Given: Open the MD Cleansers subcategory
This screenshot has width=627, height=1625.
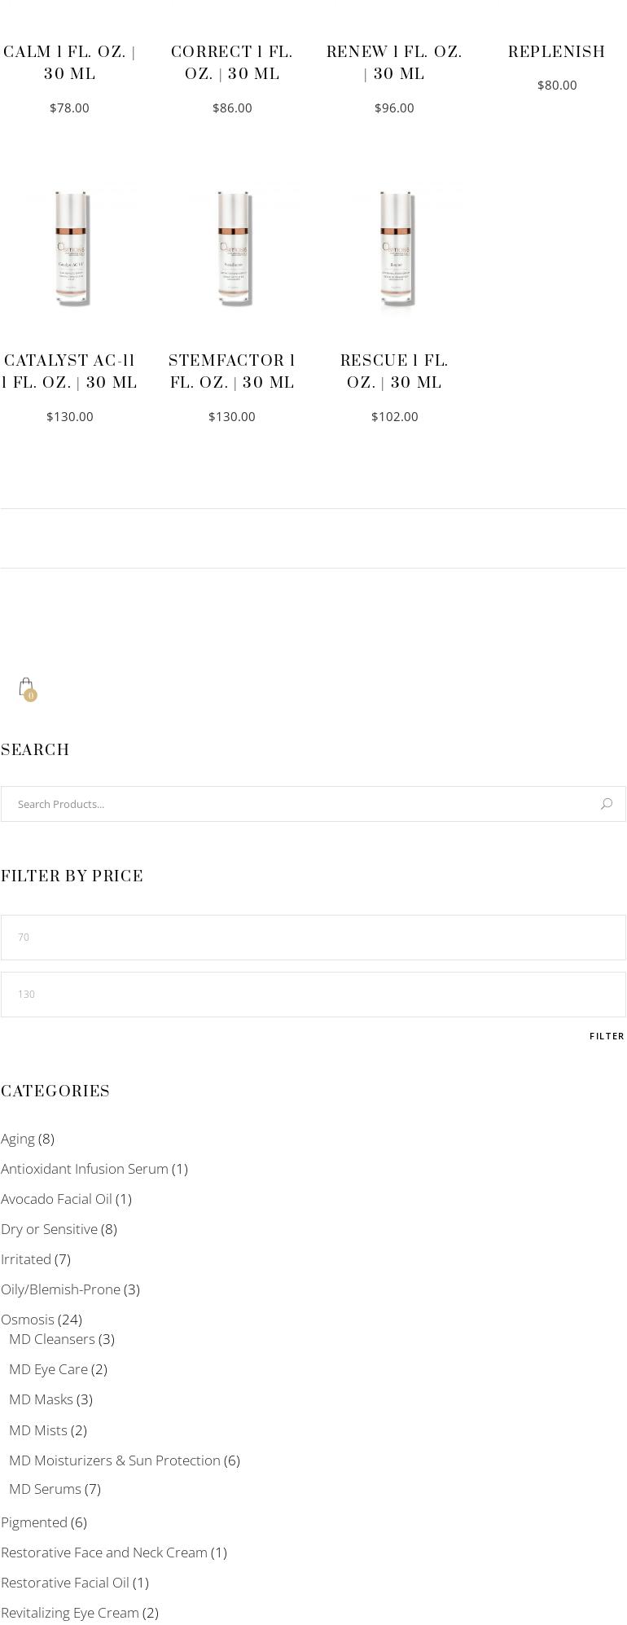Looking at the screenshot, I should click(52, 1339).
